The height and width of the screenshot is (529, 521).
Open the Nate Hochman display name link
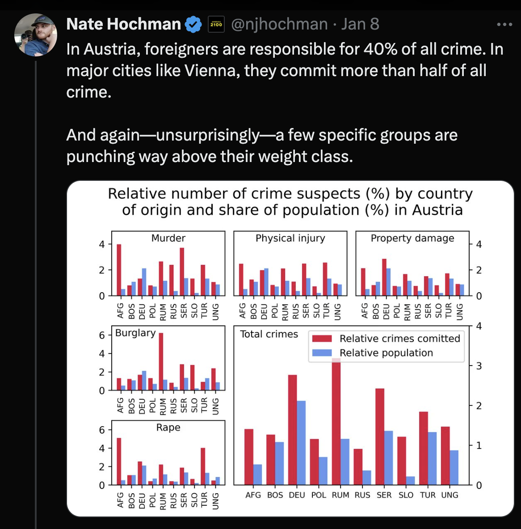[x=124, y=24]
